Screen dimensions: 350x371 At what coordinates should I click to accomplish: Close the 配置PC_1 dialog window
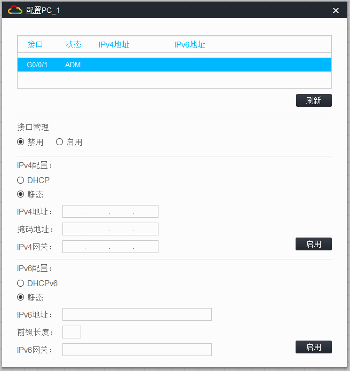(x=336, y=11)
